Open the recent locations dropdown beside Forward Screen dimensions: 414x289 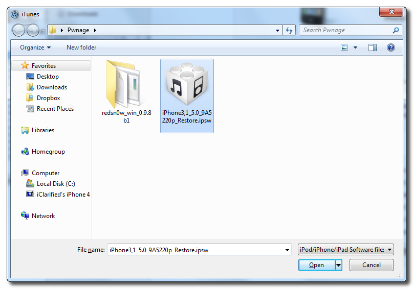[43, 31]
